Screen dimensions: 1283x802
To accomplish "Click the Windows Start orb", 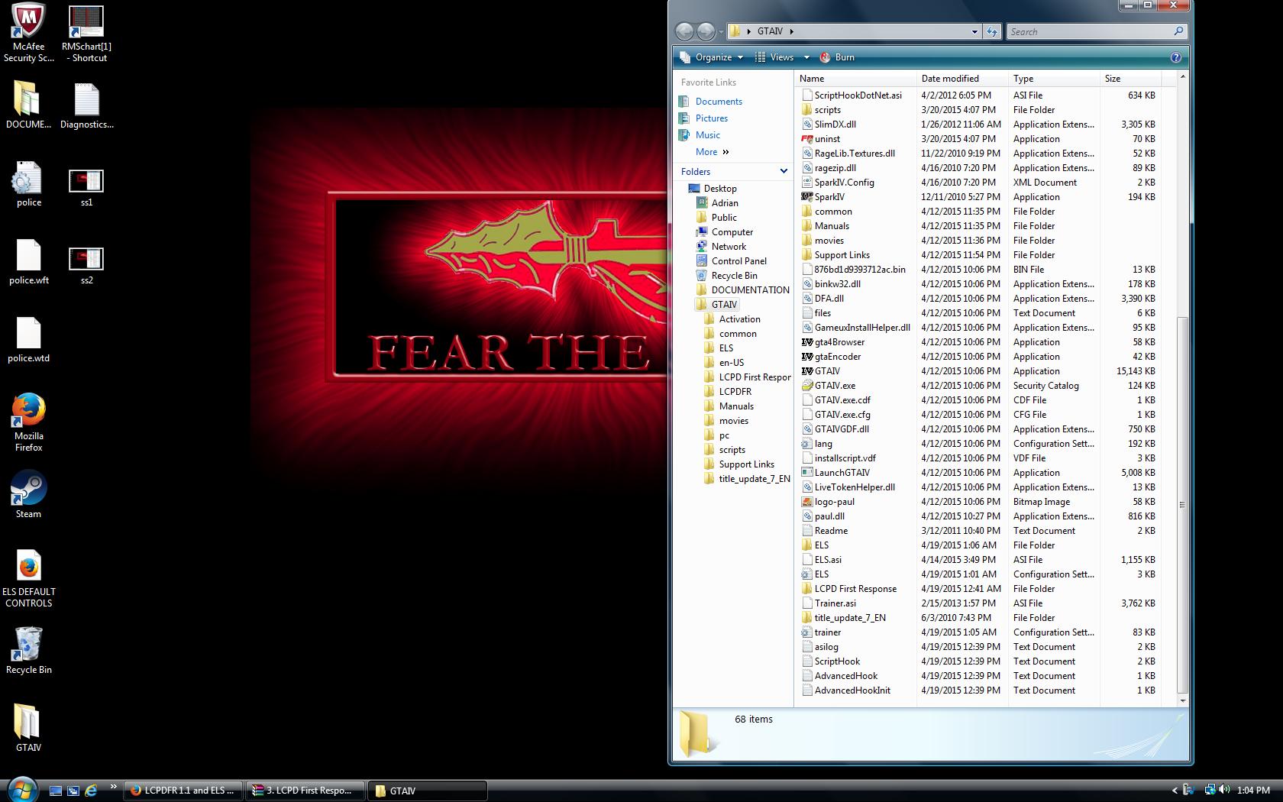I will click(21, 789).
